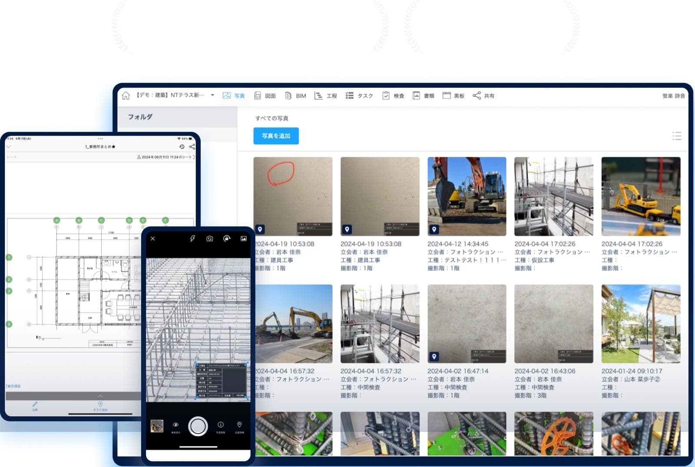The width and height of the screenshot is (695, 467).
Task: Open the 黒板 tab
Action: point(453,96)
